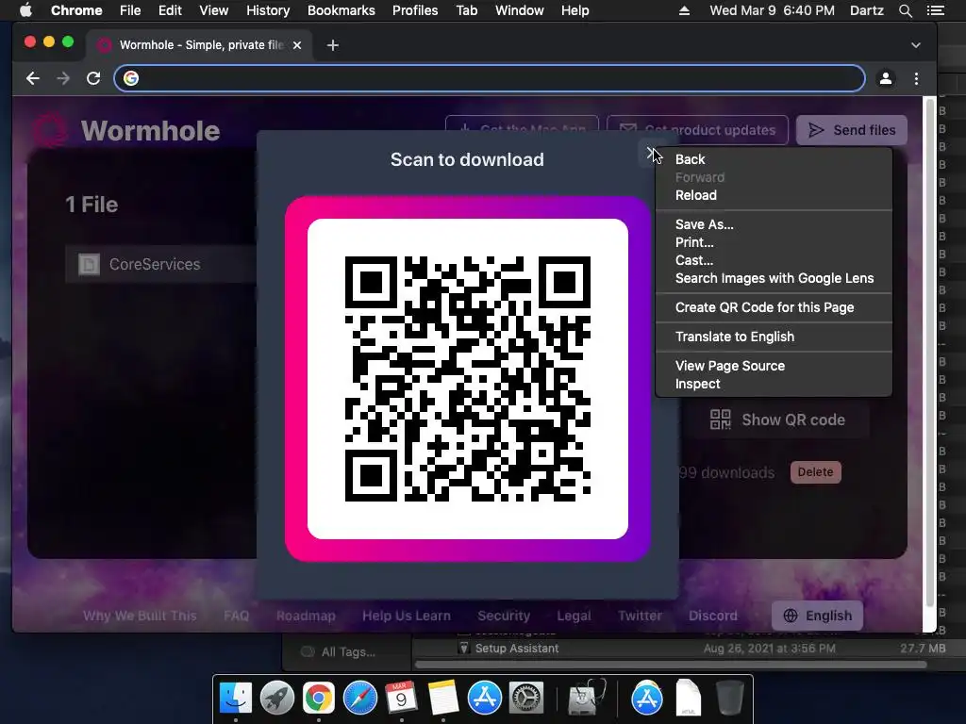Click the Finder window horizontal scrollbar
Image resolution: width=966 pixels, height=724 pixels.
(671, 665)
